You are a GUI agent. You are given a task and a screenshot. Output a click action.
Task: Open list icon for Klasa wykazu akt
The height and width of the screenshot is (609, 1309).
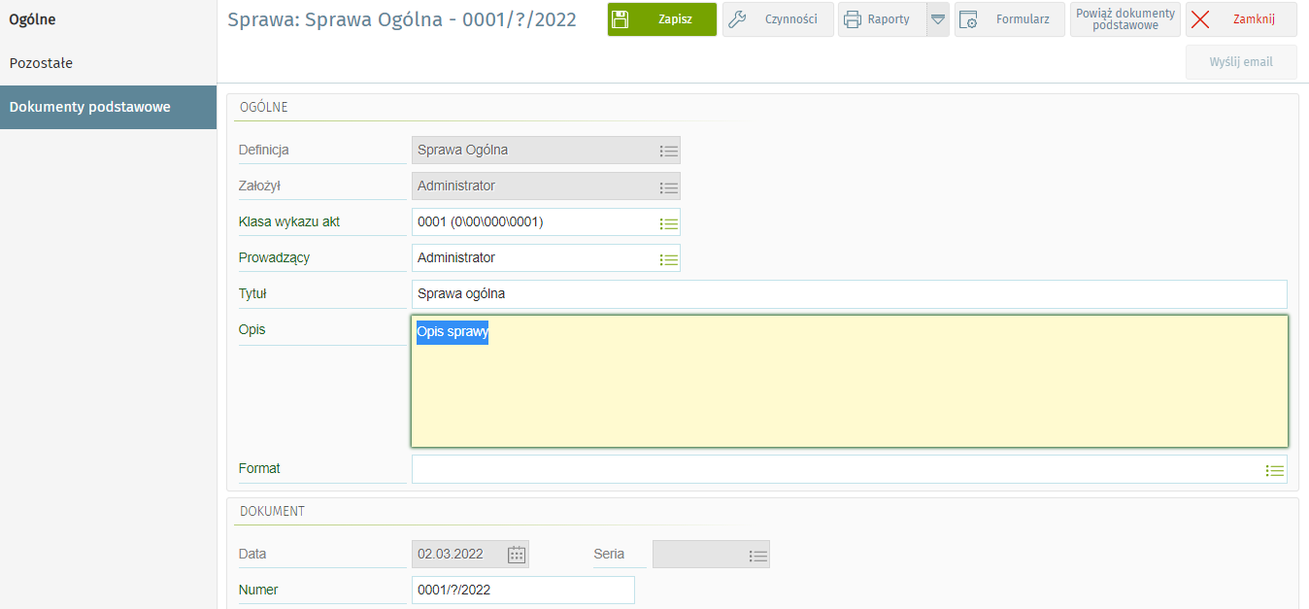pyautogui.click(x=668, y=222)
